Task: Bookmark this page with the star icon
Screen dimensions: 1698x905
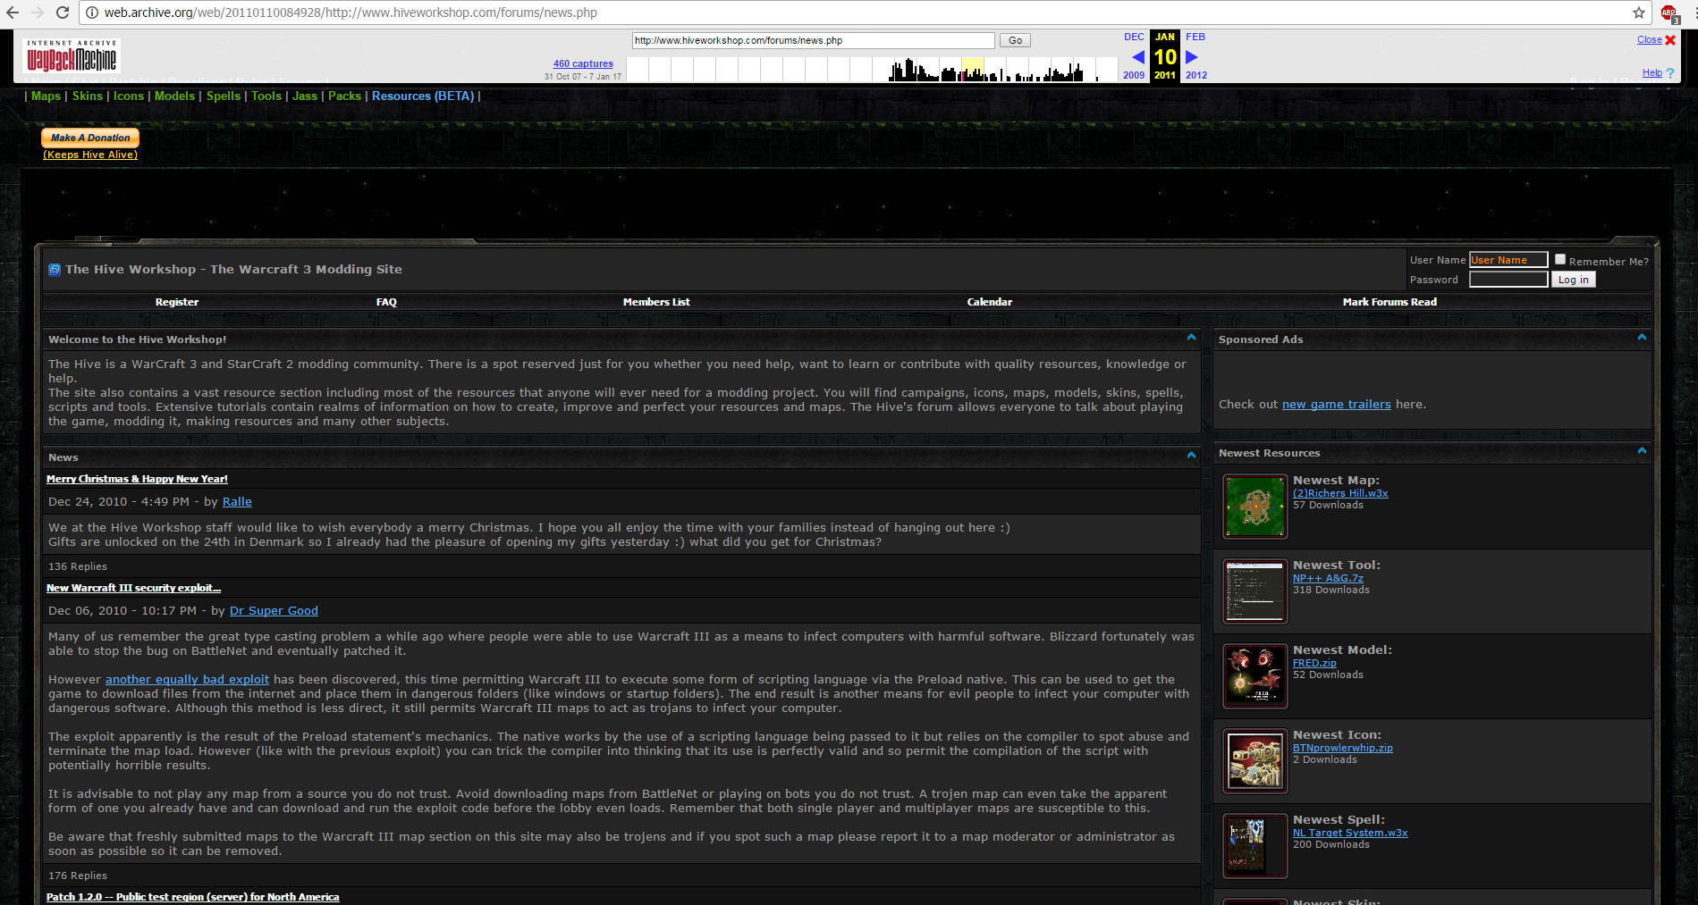Action: pyautogui.click(x=1639, y=13)
